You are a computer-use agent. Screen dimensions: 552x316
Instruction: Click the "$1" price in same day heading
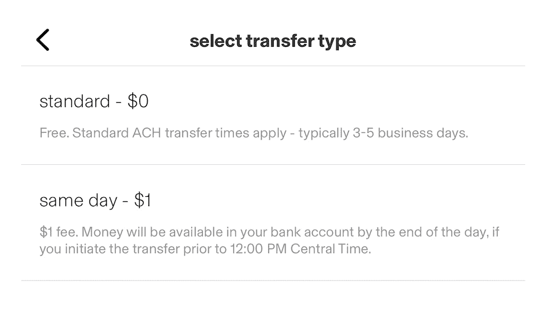[x=143, y=201]
